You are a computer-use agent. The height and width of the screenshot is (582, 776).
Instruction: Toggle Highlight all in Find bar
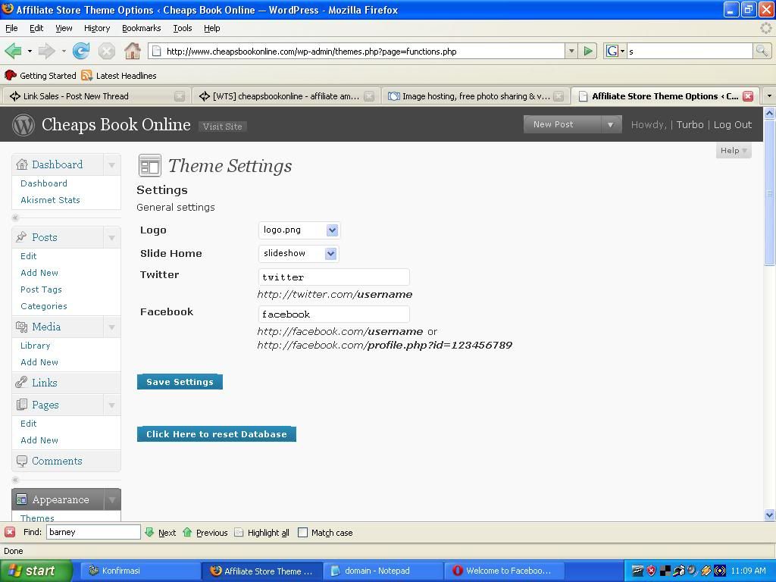[261, 533]
